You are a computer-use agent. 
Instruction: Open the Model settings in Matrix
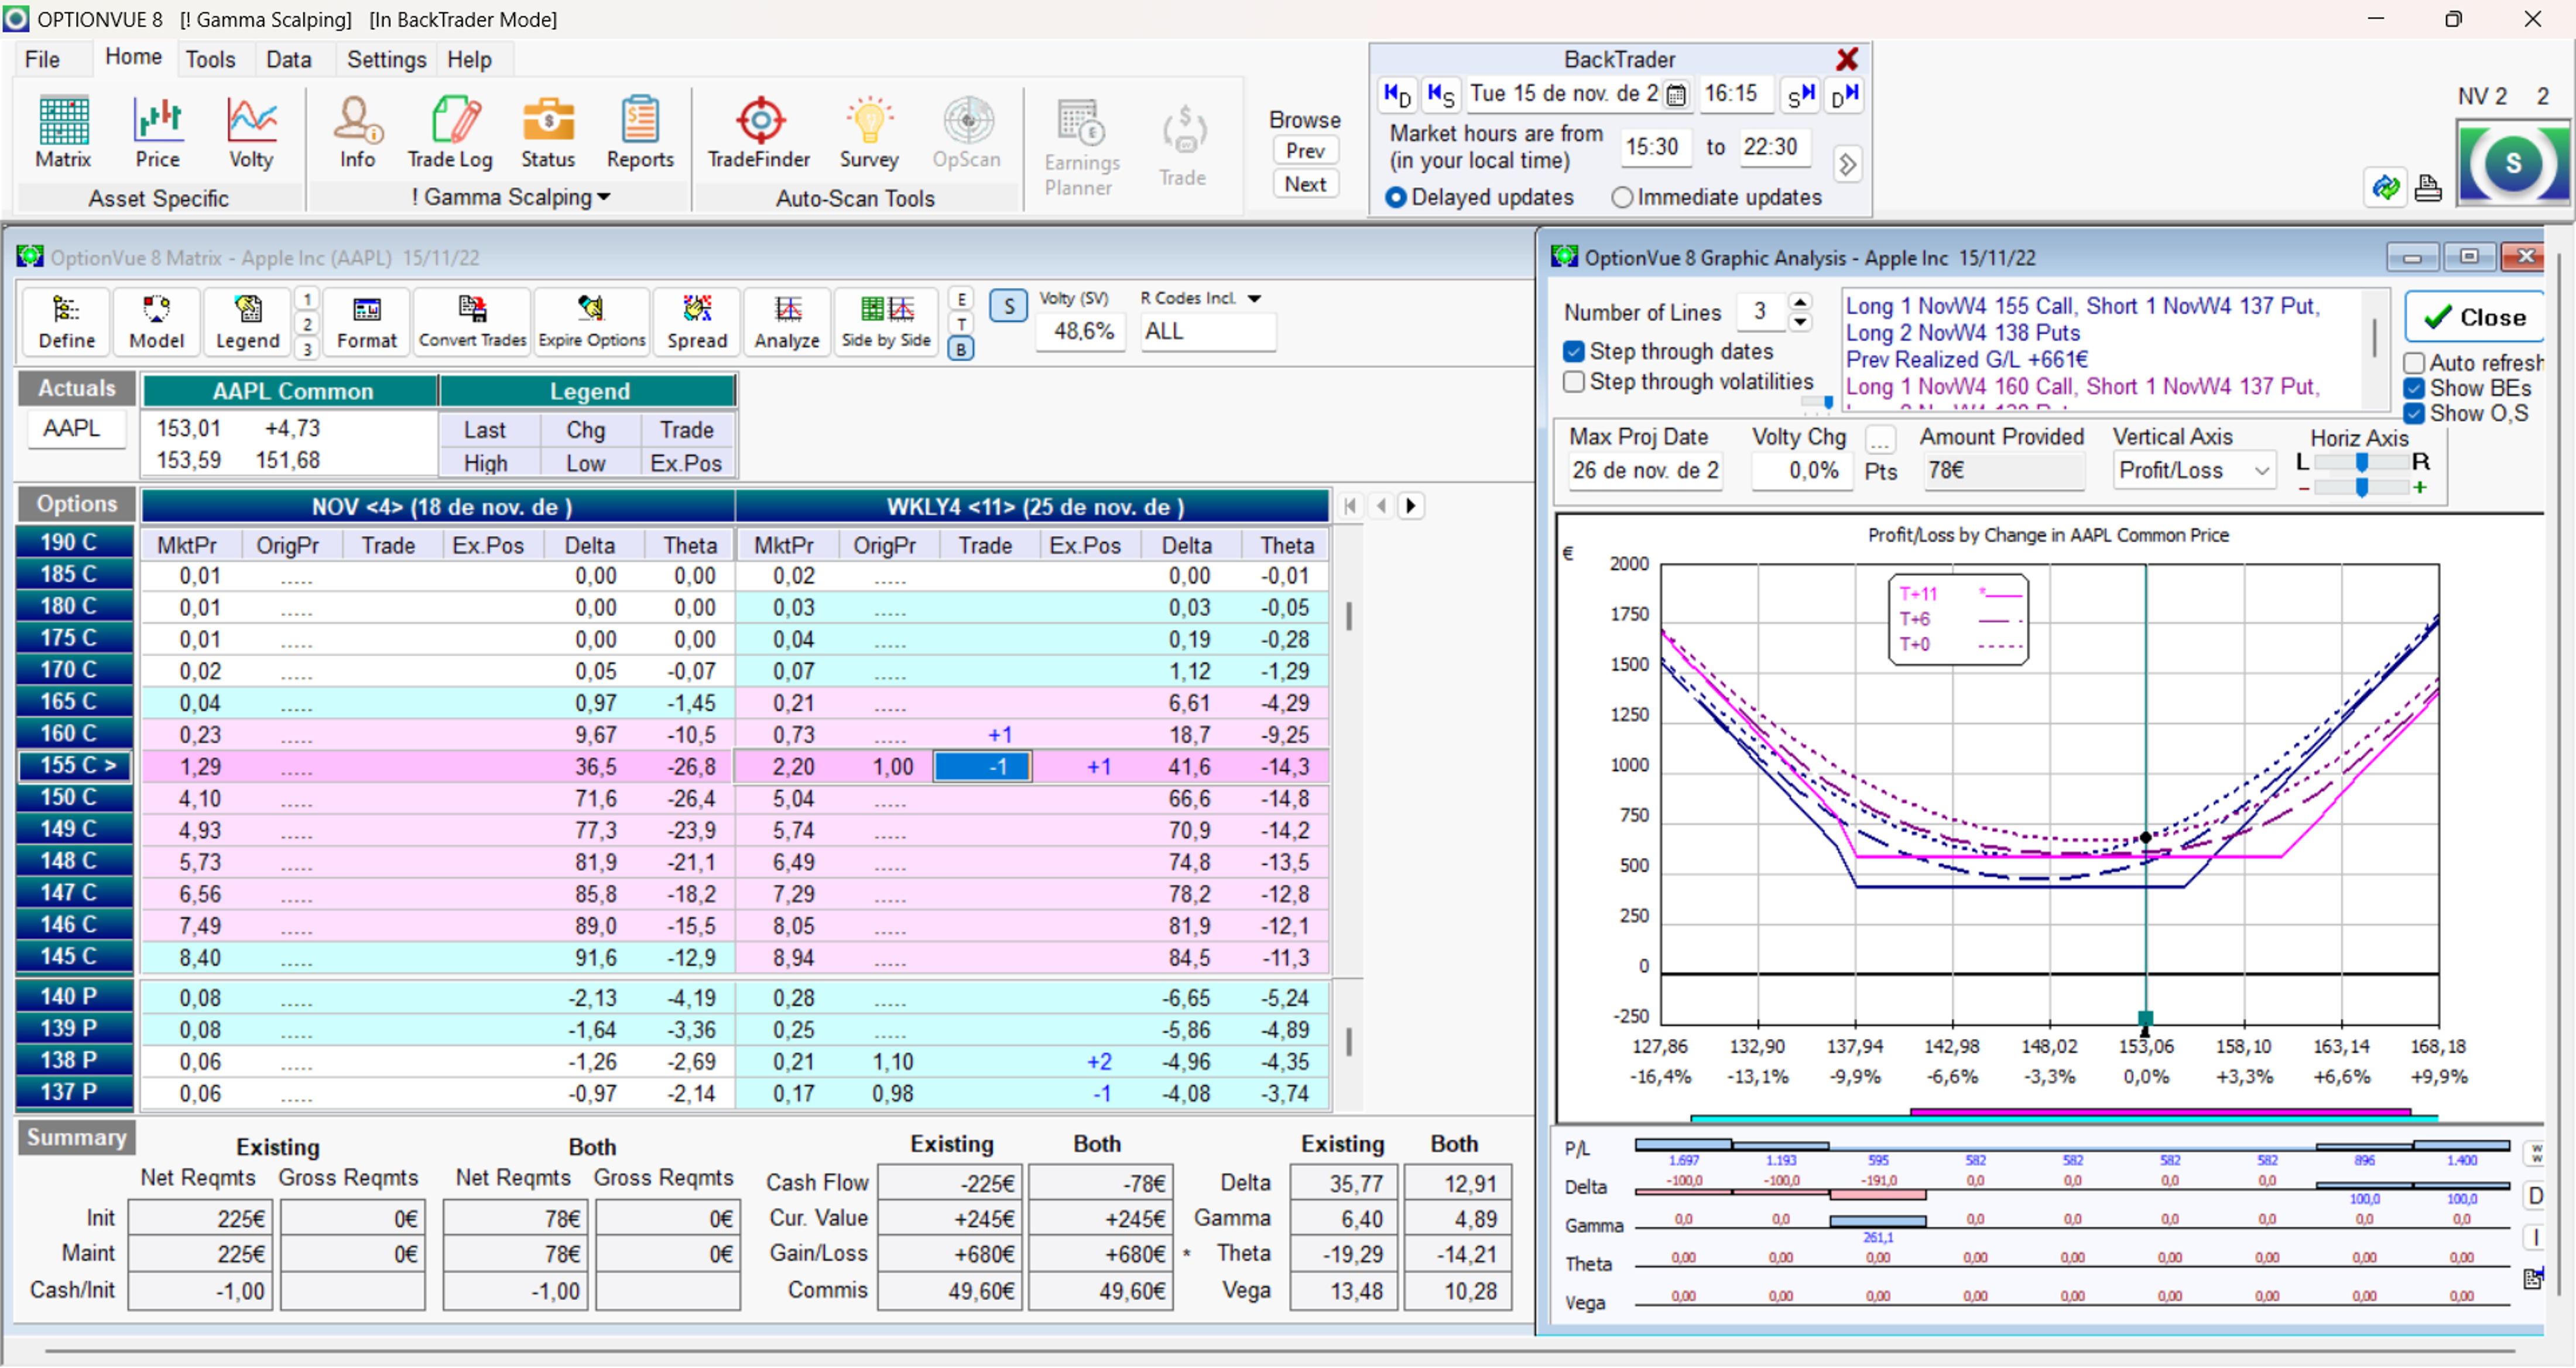[x=157, y=322]
